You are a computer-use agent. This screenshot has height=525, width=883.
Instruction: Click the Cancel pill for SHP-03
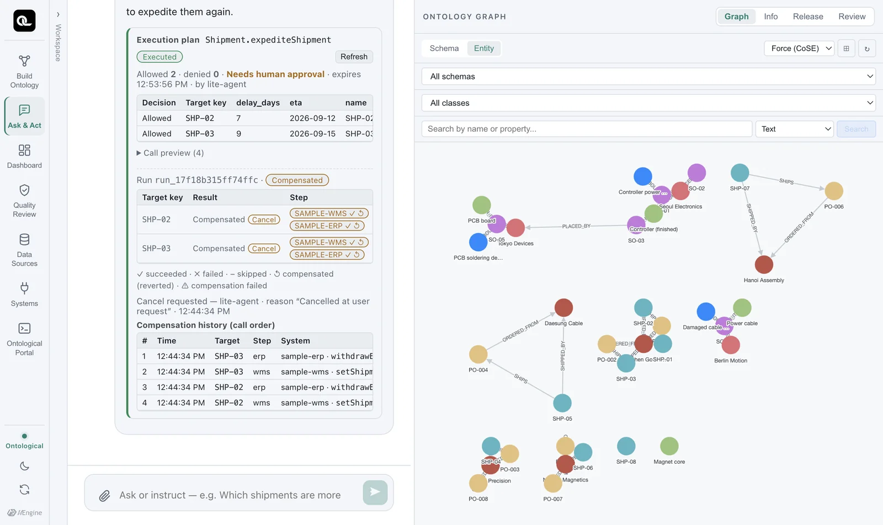tap(264, 249)
